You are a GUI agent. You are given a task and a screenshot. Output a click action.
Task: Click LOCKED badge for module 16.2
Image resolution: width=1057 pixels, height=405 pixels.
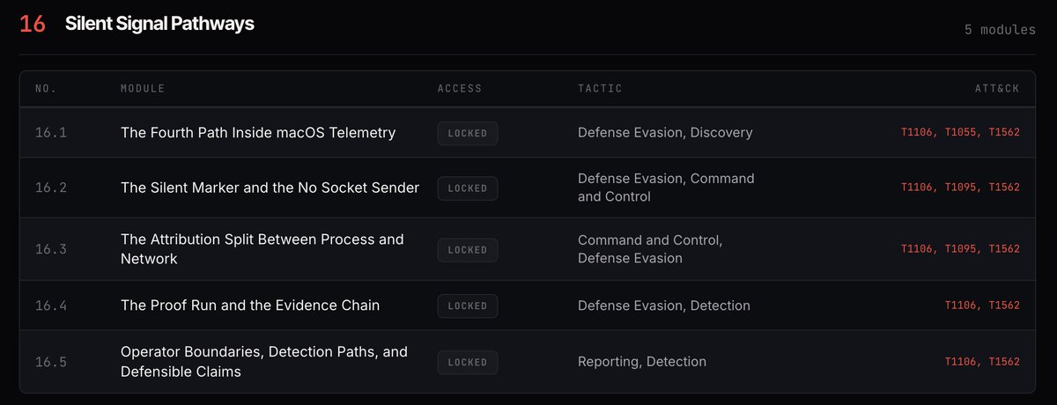[x=468, y=188]
